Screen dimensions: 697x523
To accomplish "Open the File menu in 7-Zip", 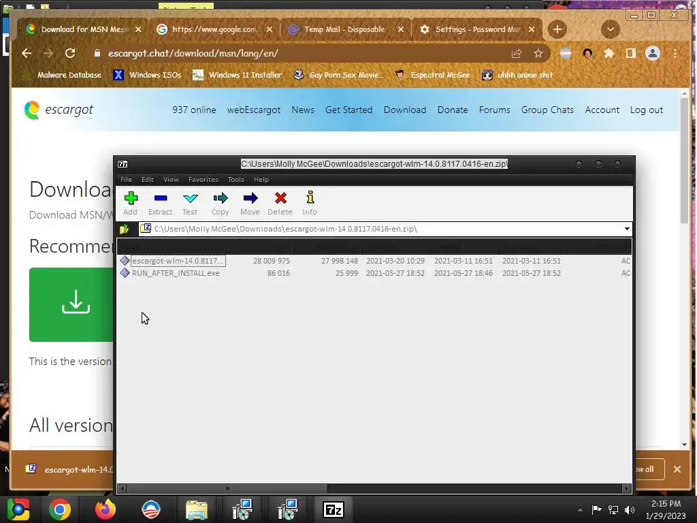I will coord(126,180).
